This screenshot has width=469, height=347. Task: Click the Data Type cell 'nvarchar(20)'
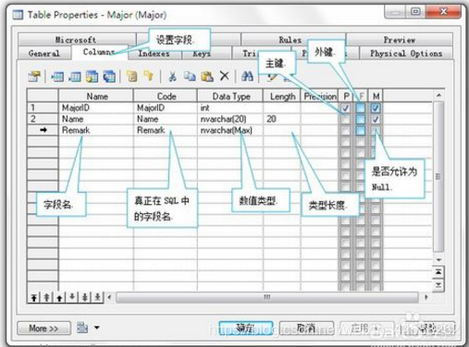230,119
